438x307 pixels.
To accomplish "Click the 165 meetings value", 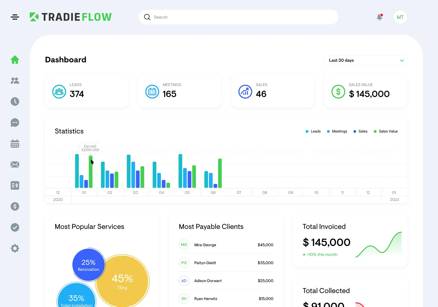I will coord(169,94).
